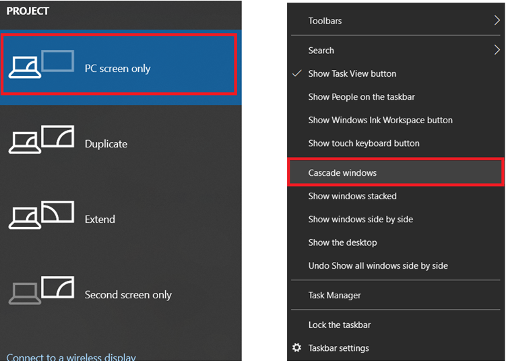The image size is (508, 363).
Task: Open the Connect to a wireless display link
Action: coord(71,358)
